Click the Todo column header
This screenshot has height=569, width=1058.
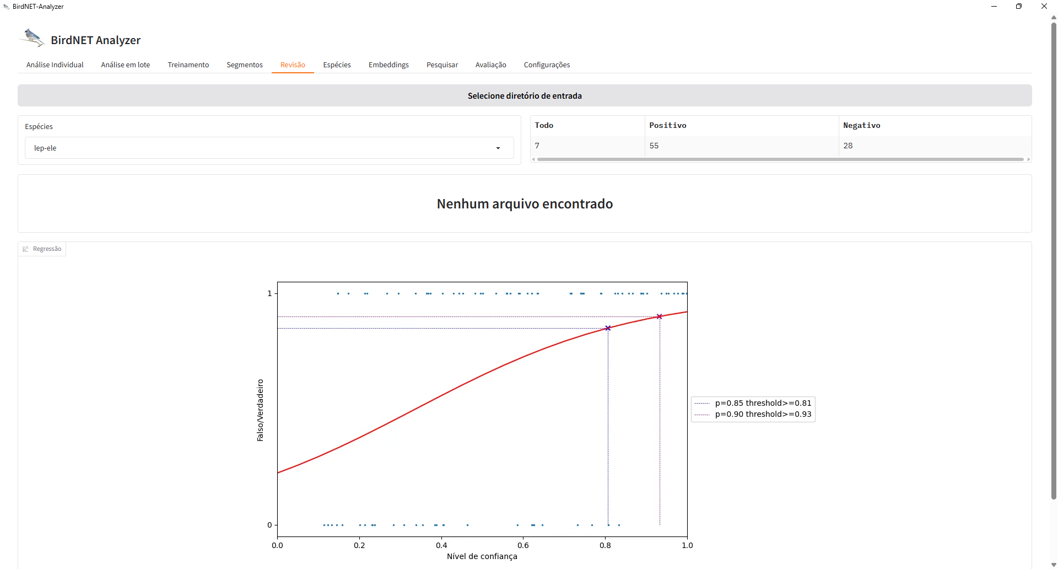(587, 125)
